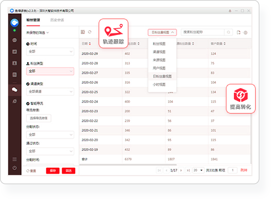Viewport: 271px width, 199px height.
Task: Toggle the filter panel collapse icon
Action: tap(83, 32)
